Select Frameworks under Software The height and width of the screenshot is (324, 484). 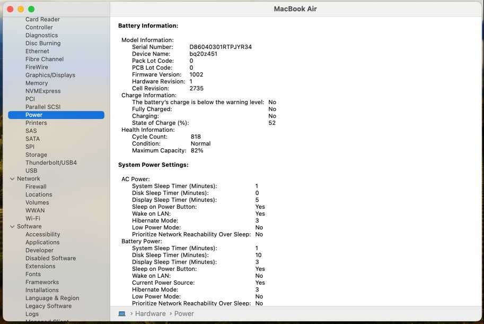pyautogui.click(x=42, y=282)
